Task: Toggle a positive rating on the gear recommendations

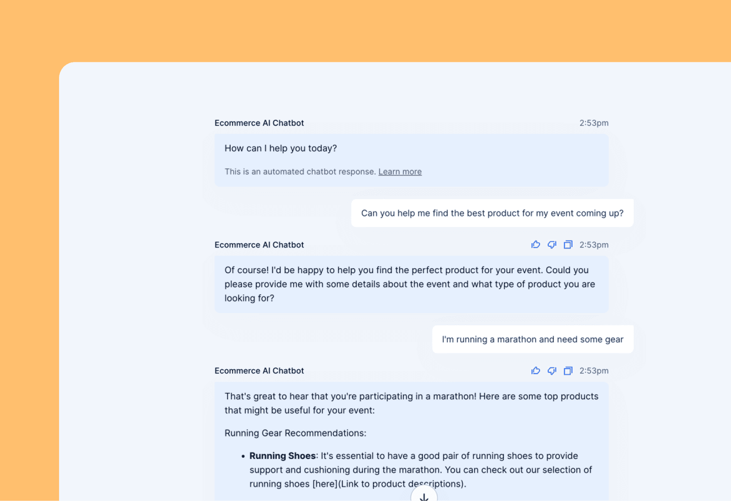Action: (x=536, y=370)
